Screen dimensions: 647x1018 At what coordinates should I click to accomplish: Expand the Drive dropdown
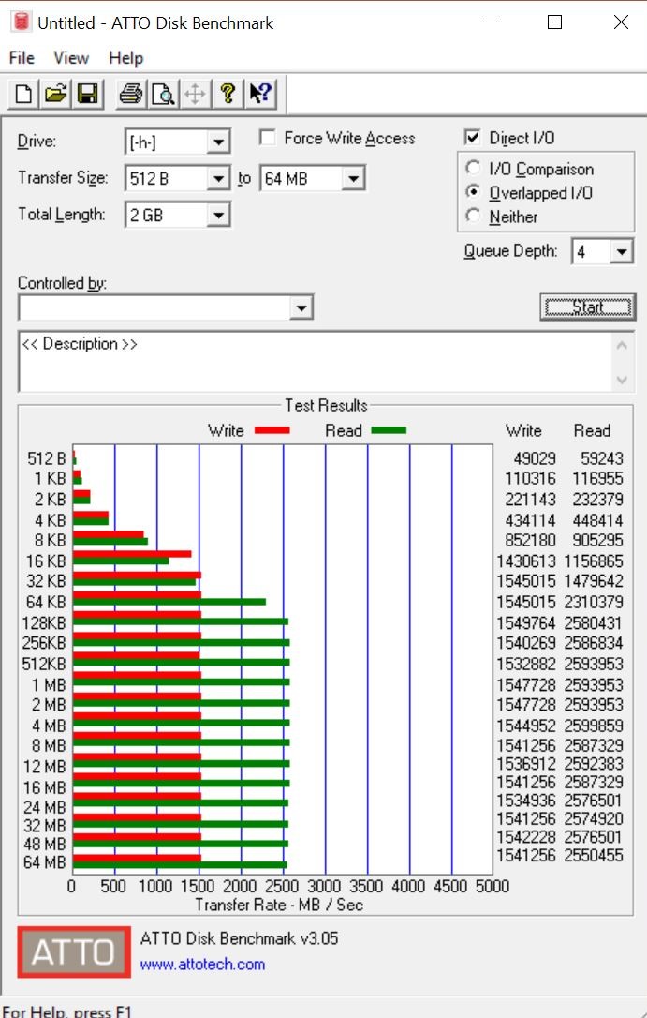tap(218, 142)
